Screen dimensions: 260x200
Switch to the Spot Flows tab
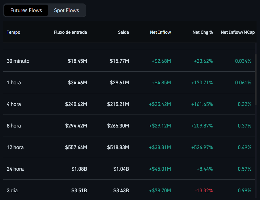[x=66, y=10]
